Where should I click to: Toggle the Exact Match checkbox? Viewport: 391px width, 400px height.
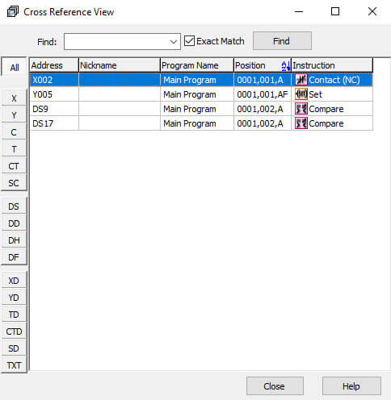coord(189,41)
